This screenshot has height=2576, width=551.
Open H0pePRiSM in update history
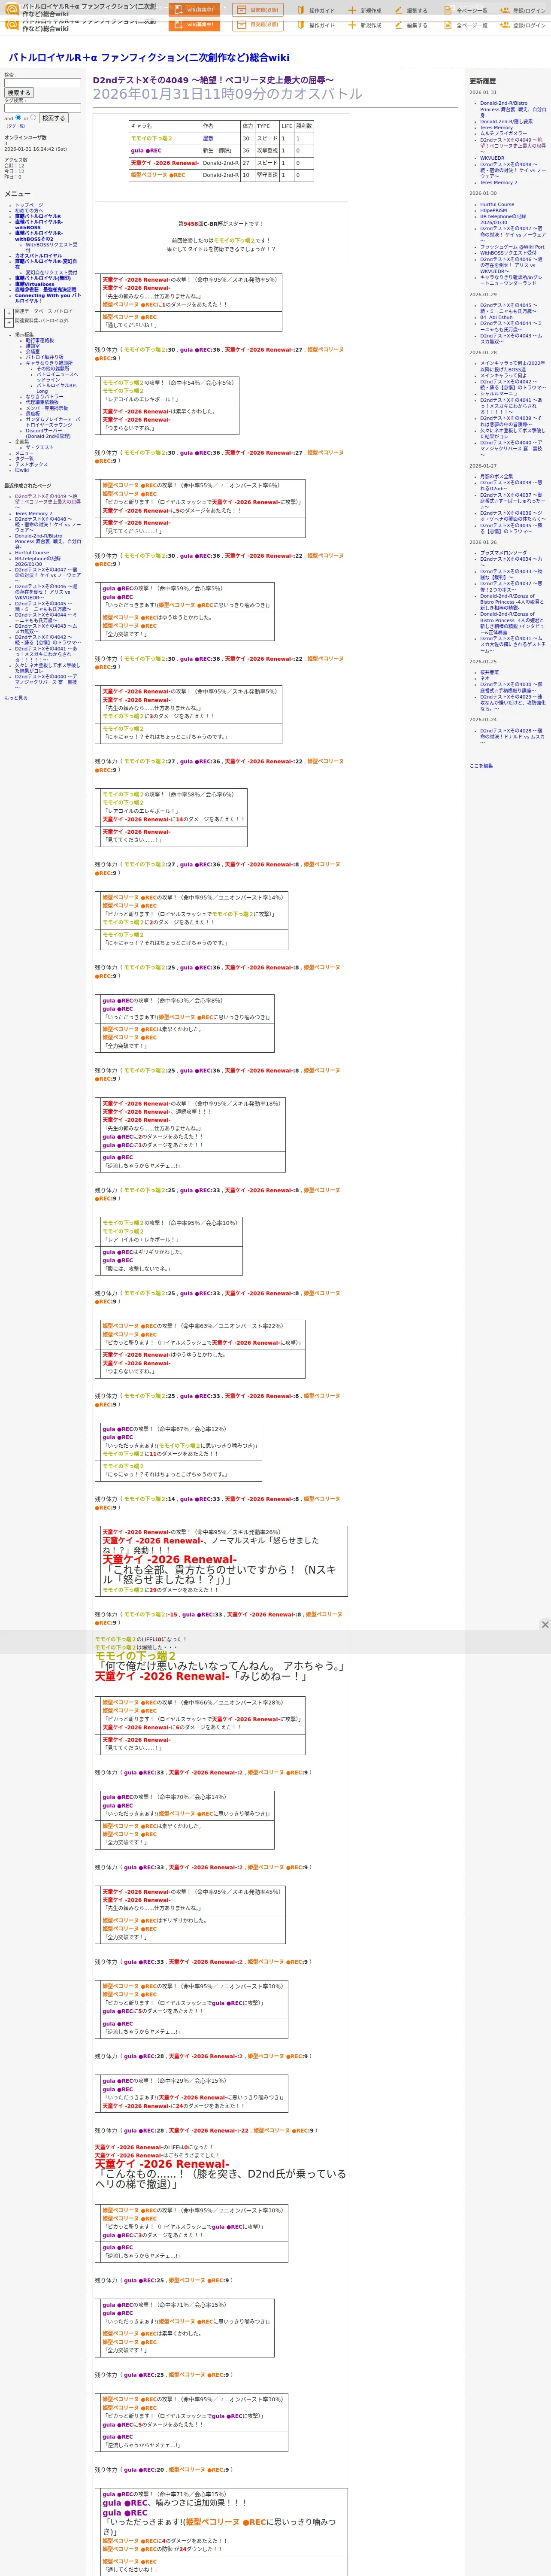point(493,211)
